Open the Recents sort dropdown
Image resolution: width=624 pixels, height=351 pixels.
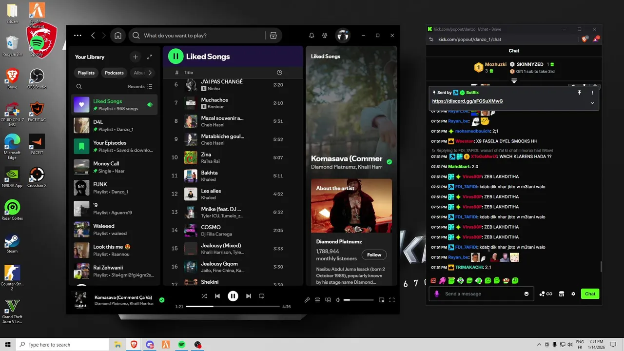[140, 87]
